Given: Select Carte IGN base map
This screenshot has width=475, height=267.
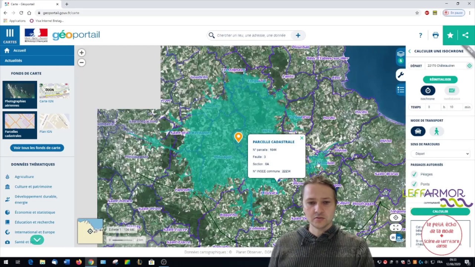Looking at the screenshot, I should pos(54,93).
